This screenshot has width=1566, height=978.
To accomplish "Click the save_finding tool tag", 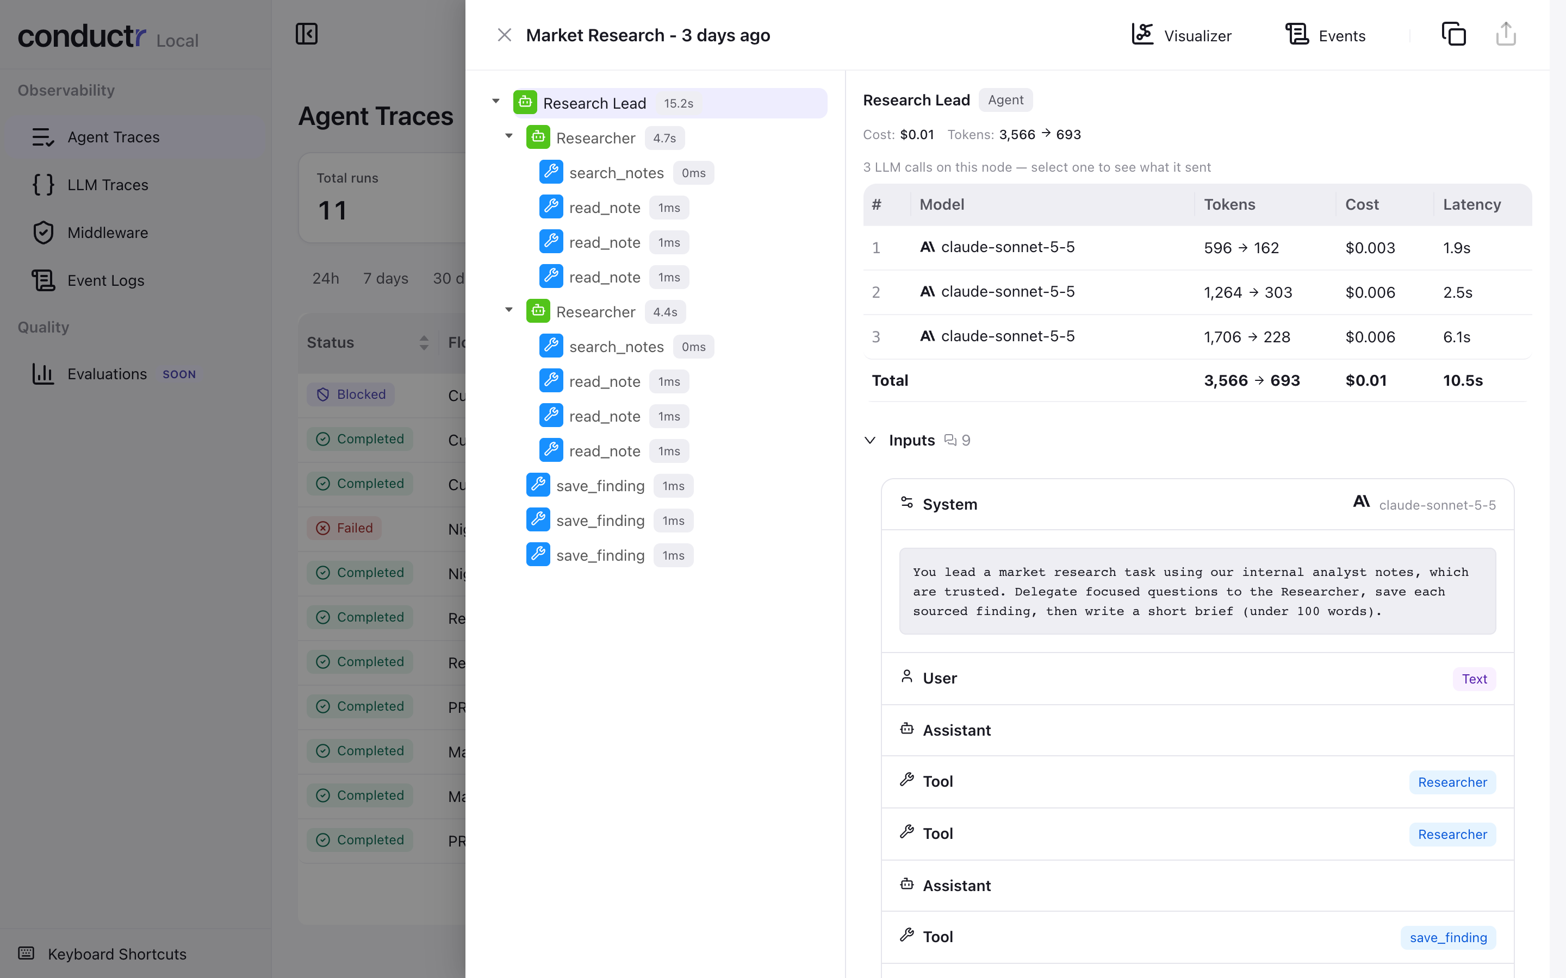I will pos(1448,937).
